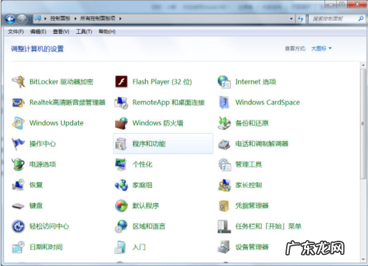
Task: Click the 设备管理器 text link
Action: [252, 247]
